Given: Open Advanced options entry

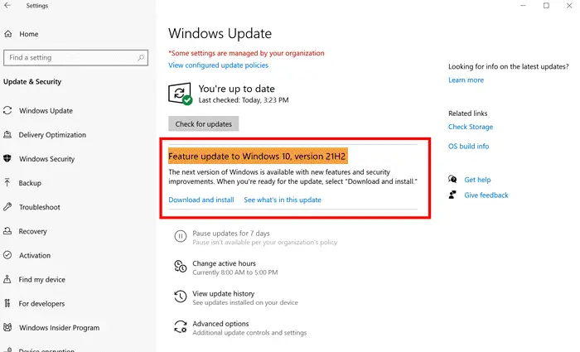Looking at the screenshot, I should tap(220, 324).
